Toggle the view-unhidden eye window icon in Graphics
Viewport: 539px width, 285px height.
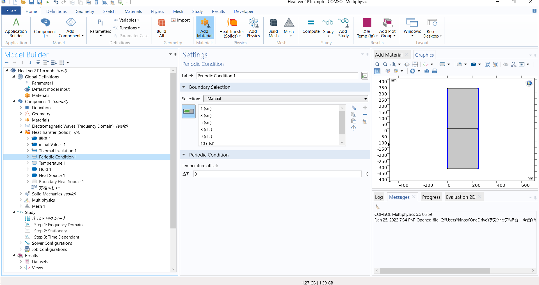(x=522, y=64)
